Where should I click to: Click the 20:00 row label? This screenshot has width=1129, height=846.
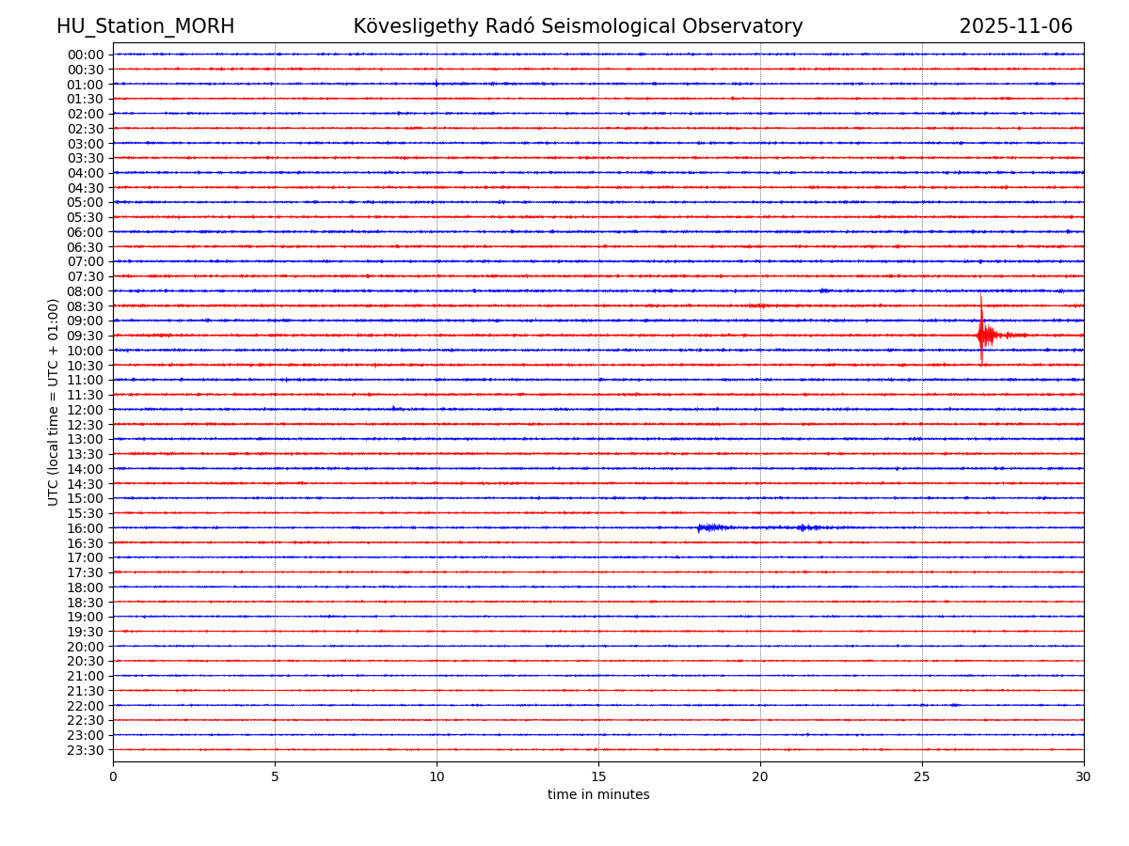point(86,647)
